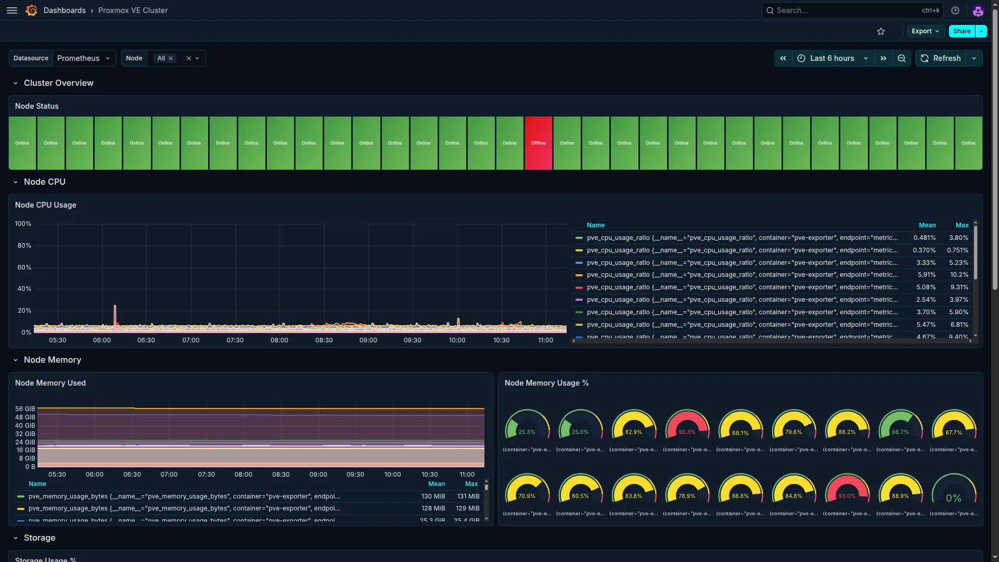
Task: Open the Node variable dropdown arrow
Action: (x=198, y=58)
